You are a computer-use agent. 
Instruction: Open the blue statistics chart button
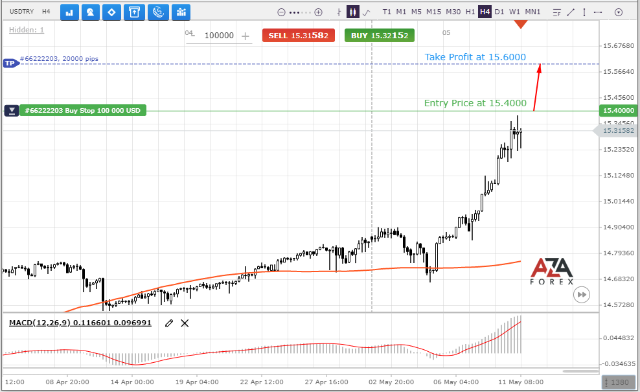[181, 12]
